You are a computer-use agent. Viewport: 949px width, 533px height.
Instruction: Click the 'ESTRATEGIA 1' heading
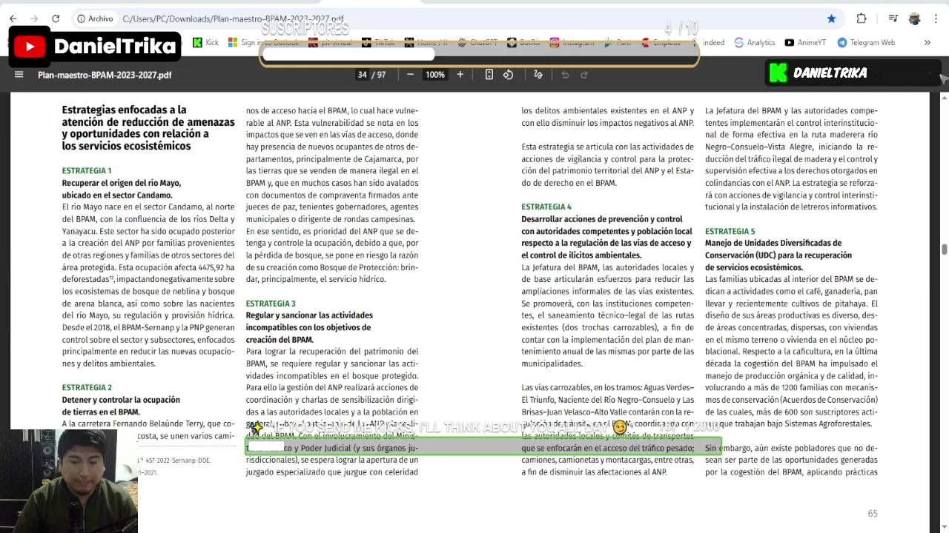tap(87, 171)
